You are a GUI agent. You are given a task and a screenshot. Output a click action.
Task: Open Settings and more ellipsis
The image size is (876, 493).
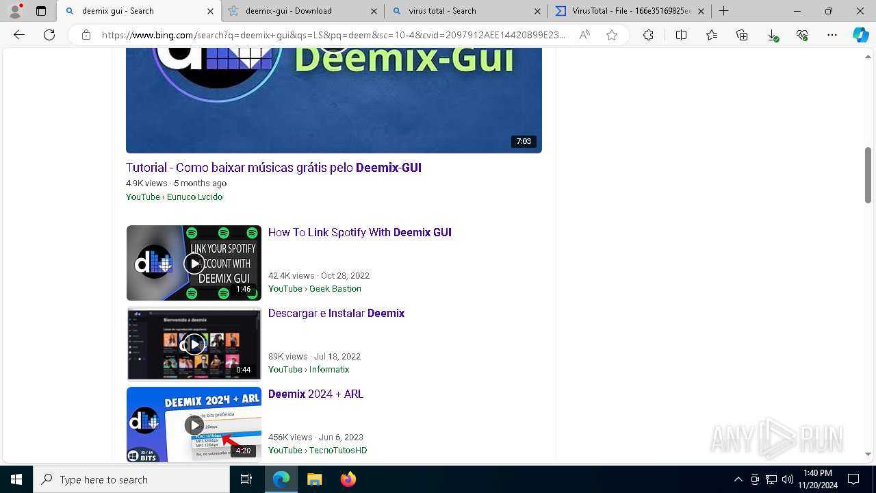pos(832,35)
